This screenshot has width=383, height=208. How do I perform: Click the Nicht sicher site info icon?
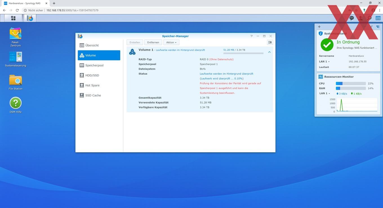coord(25,10)
